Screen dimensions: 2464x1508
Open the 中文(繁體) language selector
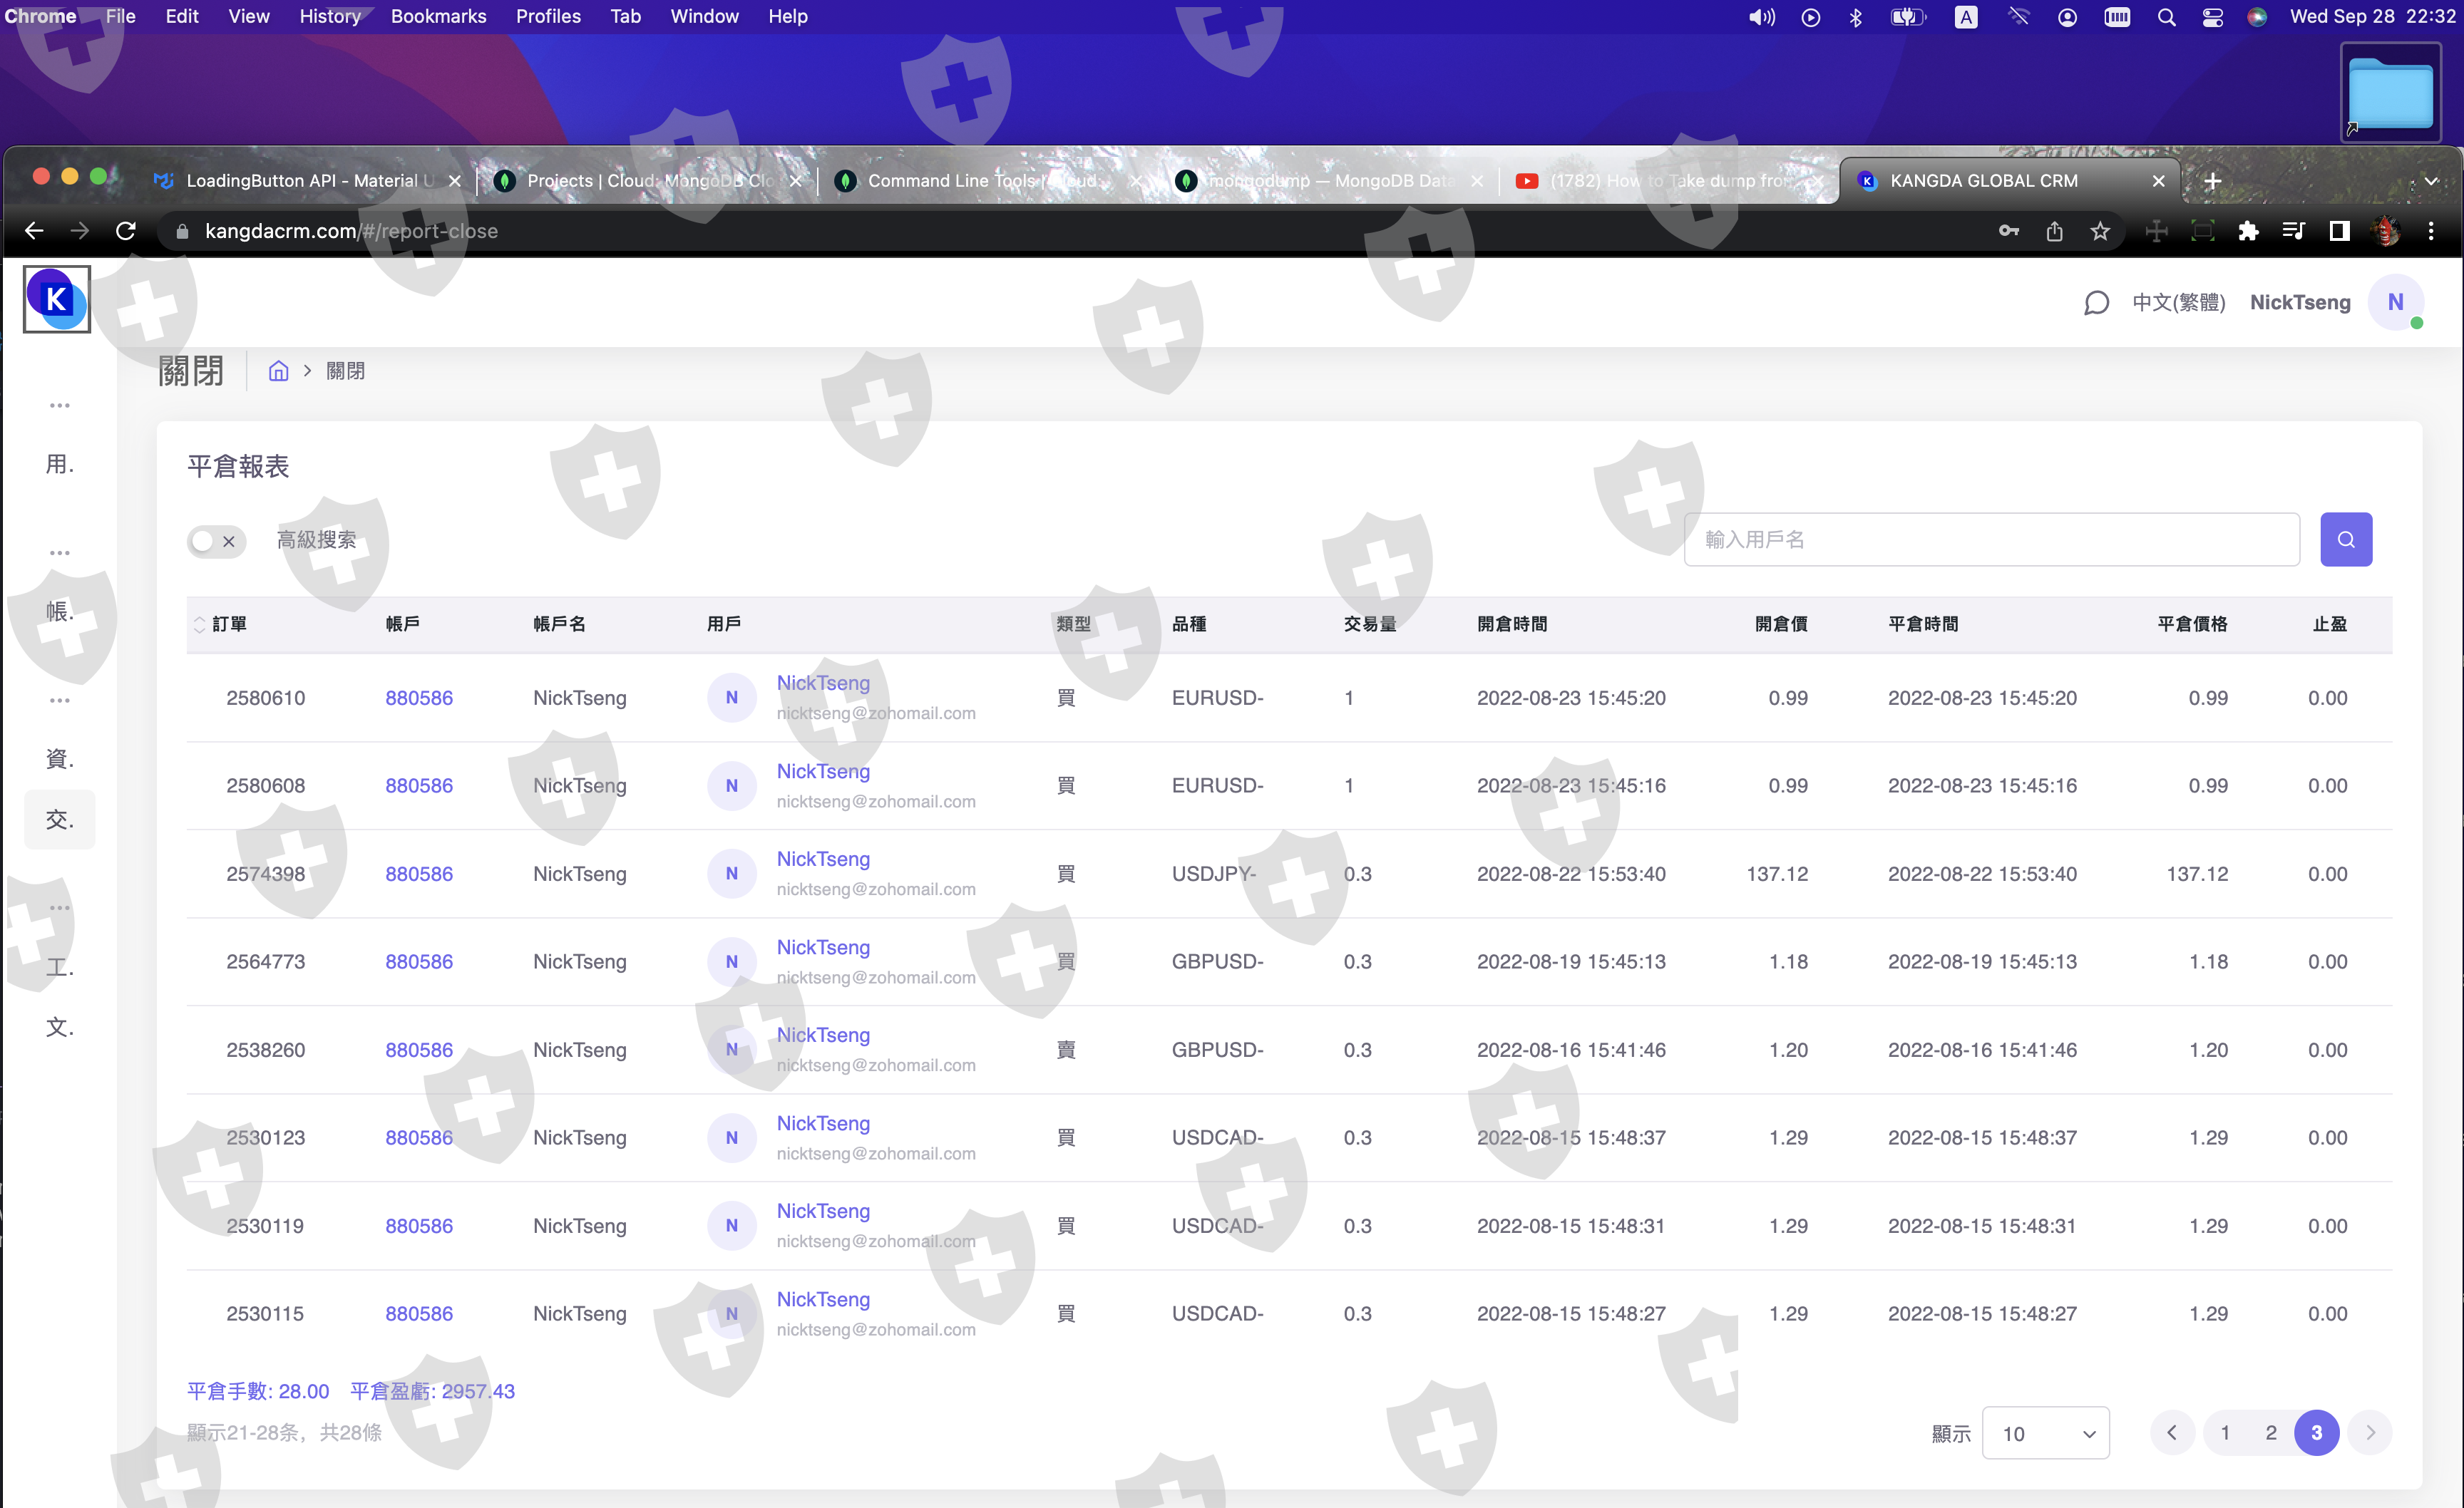[x=2178, y=303]
